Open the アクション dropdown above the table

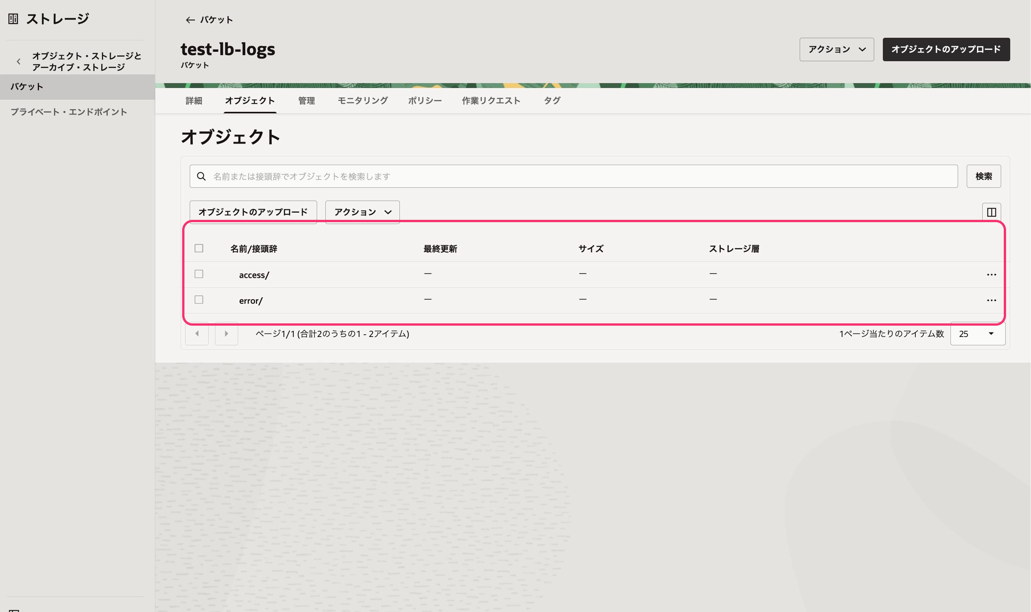pyautogui.click(x=362, y=212)
